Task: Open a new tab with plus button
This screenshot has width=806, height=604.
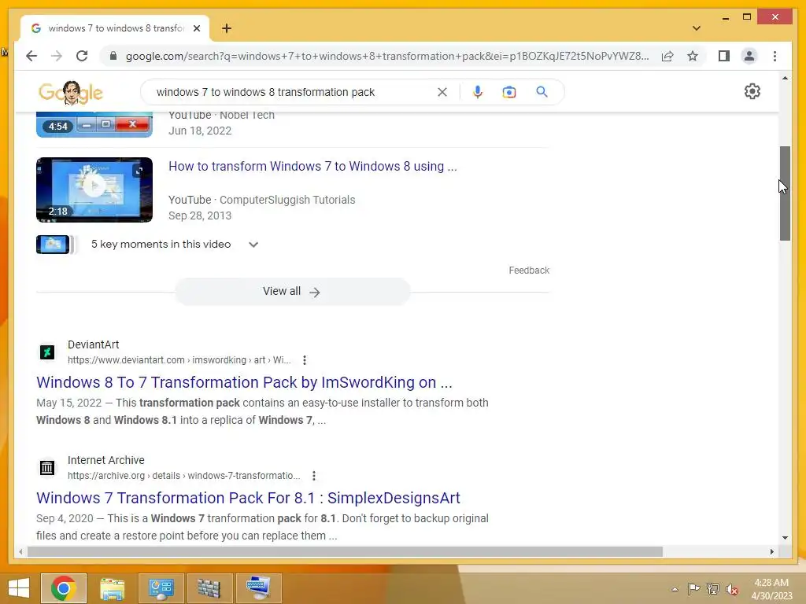Action: pyautogui.click(x=227, y=28)
